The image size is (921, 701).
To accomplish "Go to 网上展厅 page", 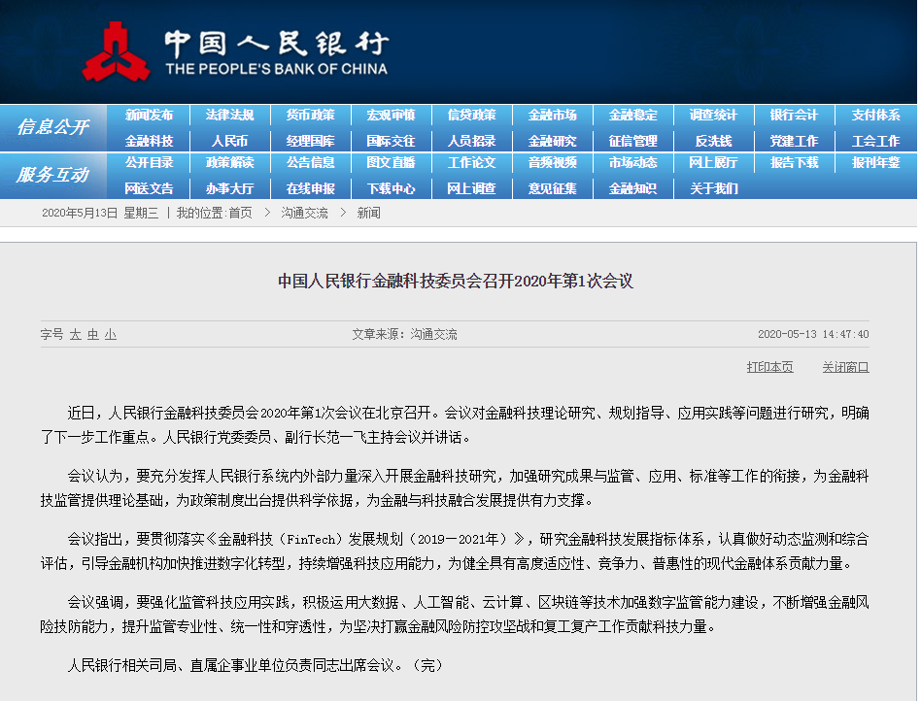I will (x=713, y=162).
